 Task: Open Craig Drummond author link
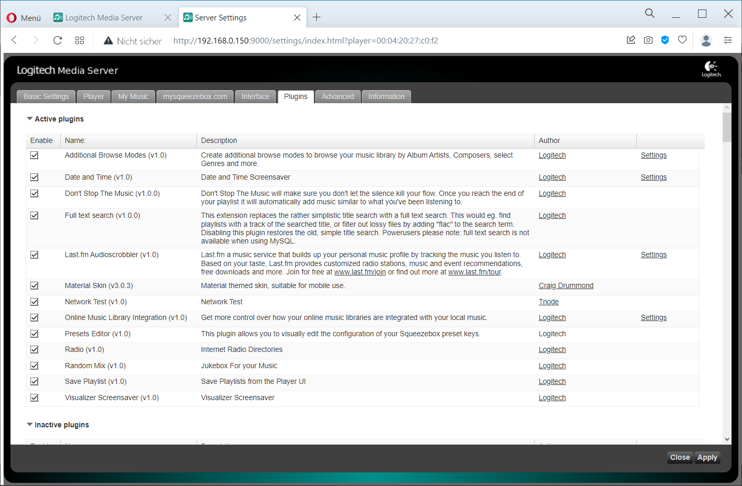[566, 285]
